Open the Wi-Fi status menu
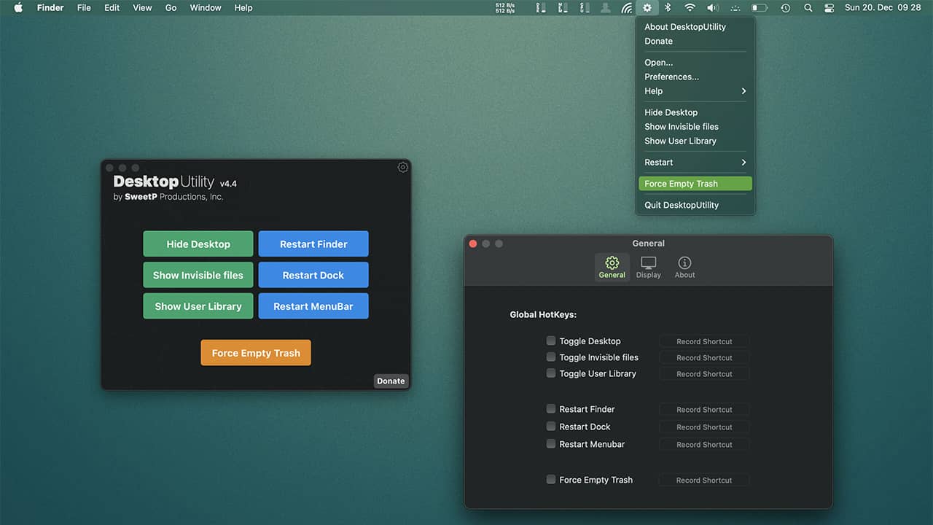 [x=690, y=8]
